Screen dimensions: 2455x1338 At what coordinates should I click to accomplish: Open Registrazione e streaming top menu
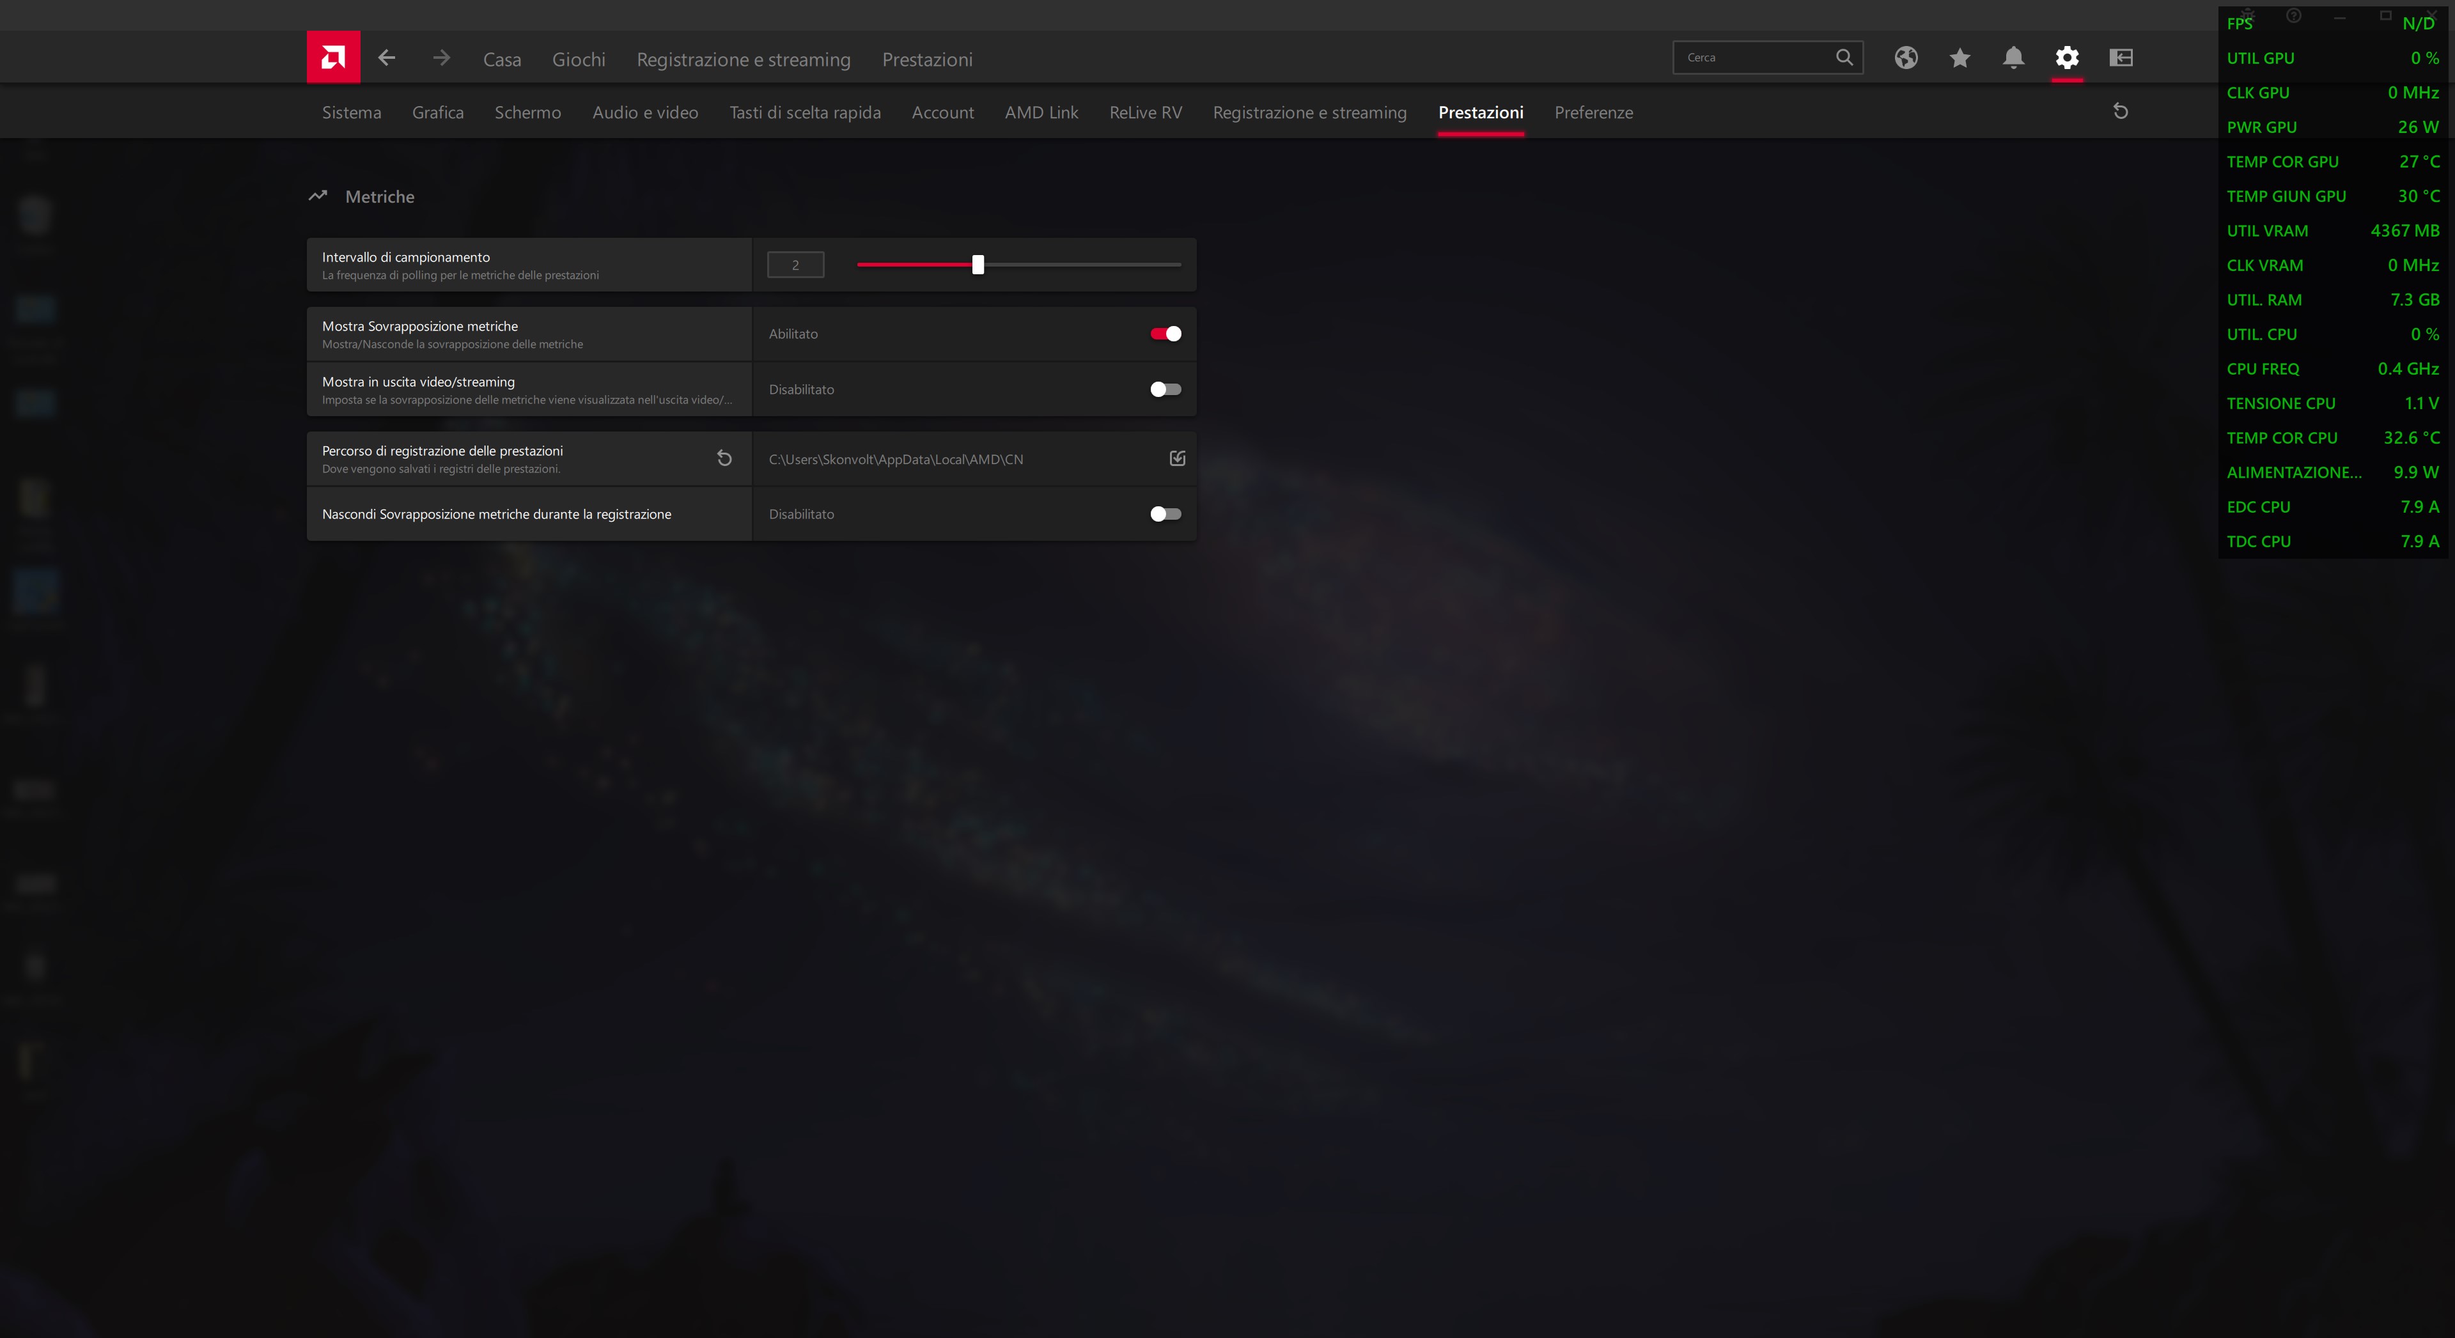pyautogui.click(x=742, y=59)
